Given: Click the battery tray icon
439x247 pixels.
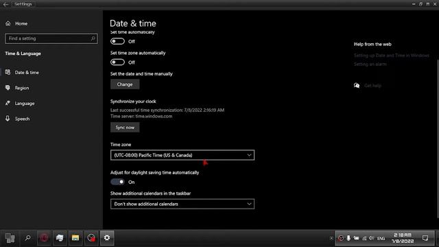Looking at the screenshot, I should 356,238.
